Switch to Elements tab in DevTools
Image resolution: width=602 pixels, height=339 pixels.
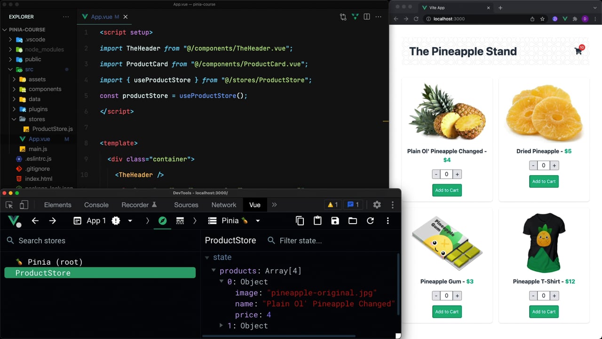pos(58,205)
